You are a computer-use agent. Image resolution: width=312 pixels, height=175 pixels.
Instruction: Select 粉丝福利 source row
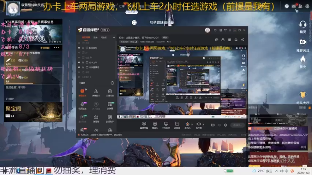click(96, 48)
